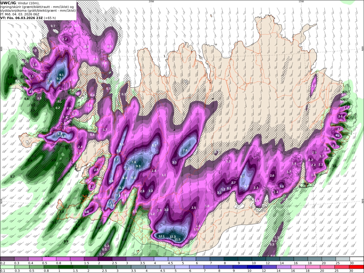Click the 0.4 label in snow legend
The image size is (364, 273).
pos(30,263)
